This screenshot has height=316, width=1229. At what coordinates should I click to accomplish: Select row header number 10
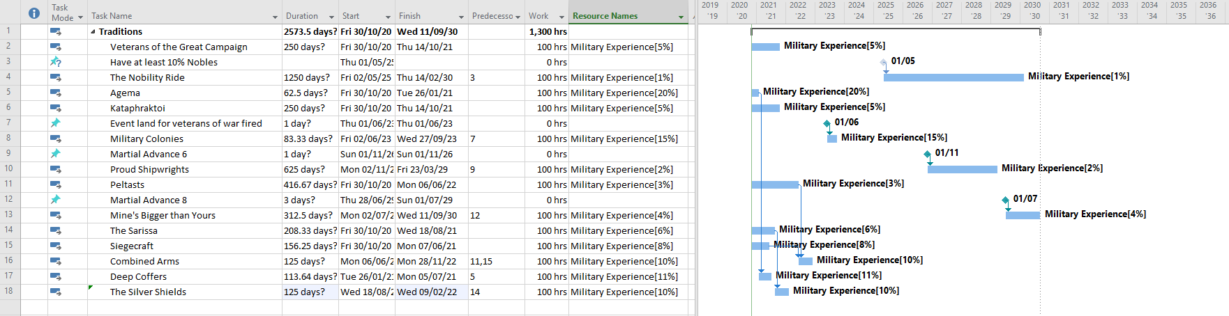(9, 169)
